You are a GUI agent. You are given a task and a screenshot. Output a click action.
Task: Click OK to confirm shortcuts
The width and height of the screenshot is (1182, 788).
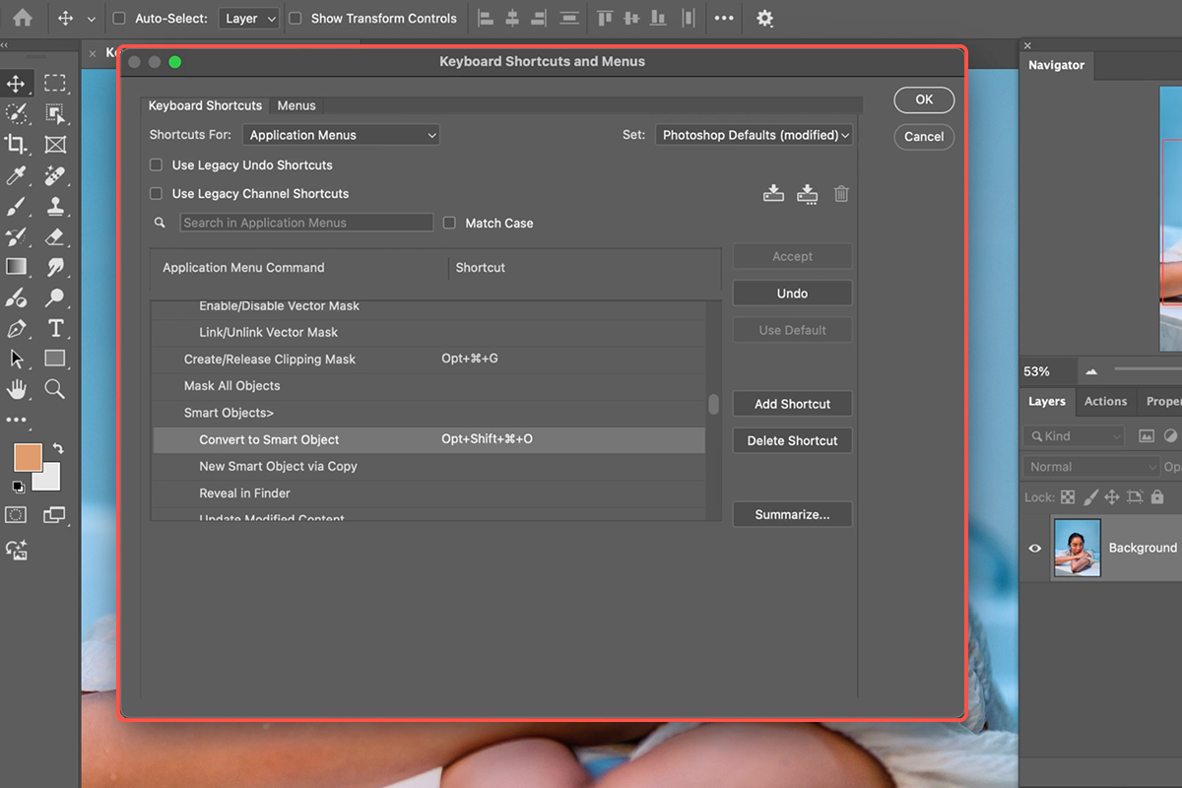tap(924, 99)
